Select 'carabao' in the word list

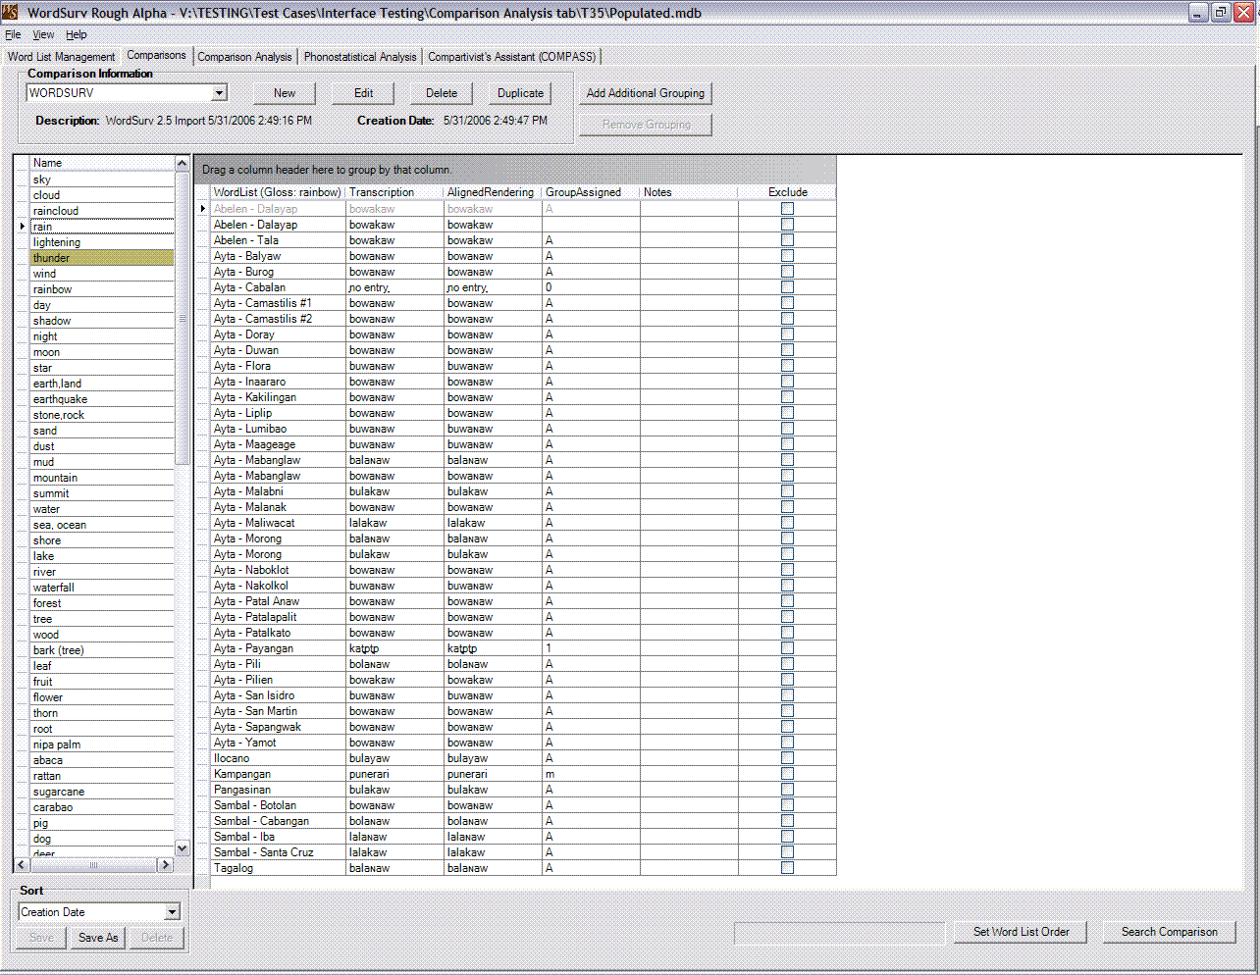pos(102,807)
